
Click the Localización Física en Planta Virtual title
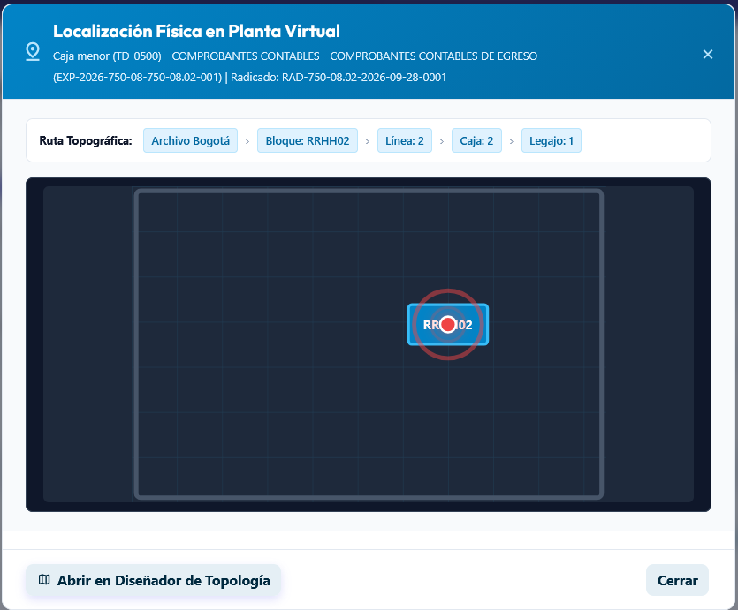[196, 31]
